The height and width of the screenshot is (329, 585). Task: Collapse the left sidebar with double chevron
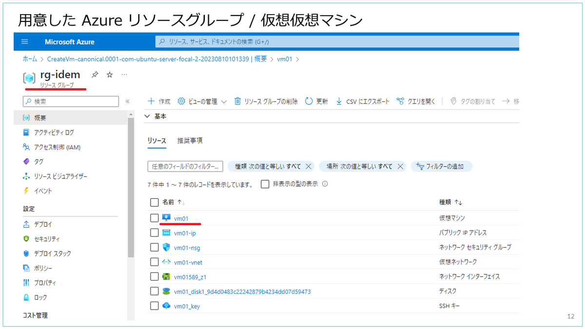128,102
